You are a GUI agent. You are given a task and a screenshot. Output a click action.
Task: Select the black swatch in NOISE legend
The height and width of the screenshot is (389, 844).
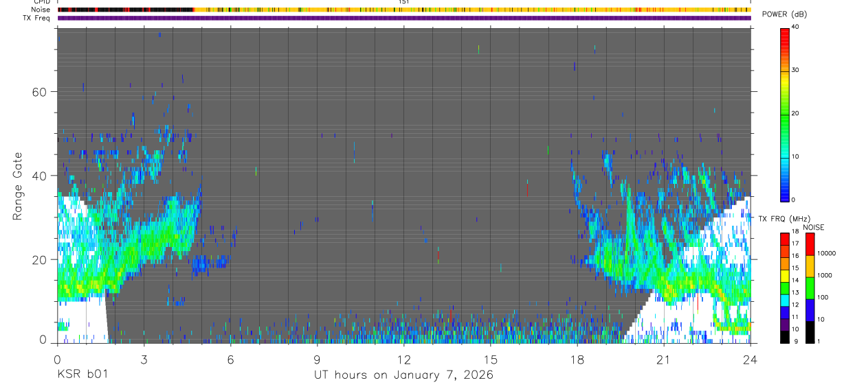(810, 332)
